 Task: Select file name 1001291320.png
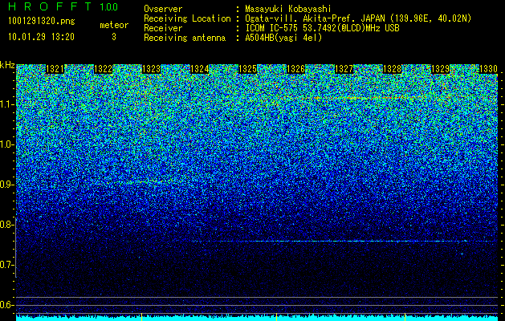click(x=42, y=21)
